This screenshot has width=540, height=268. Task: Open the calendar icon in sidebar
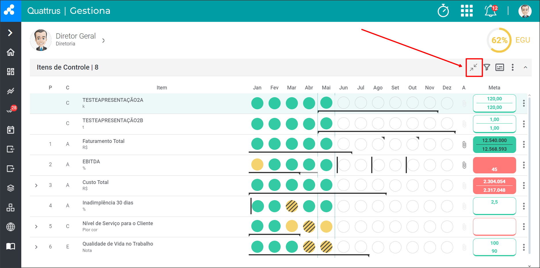(11, 130)
